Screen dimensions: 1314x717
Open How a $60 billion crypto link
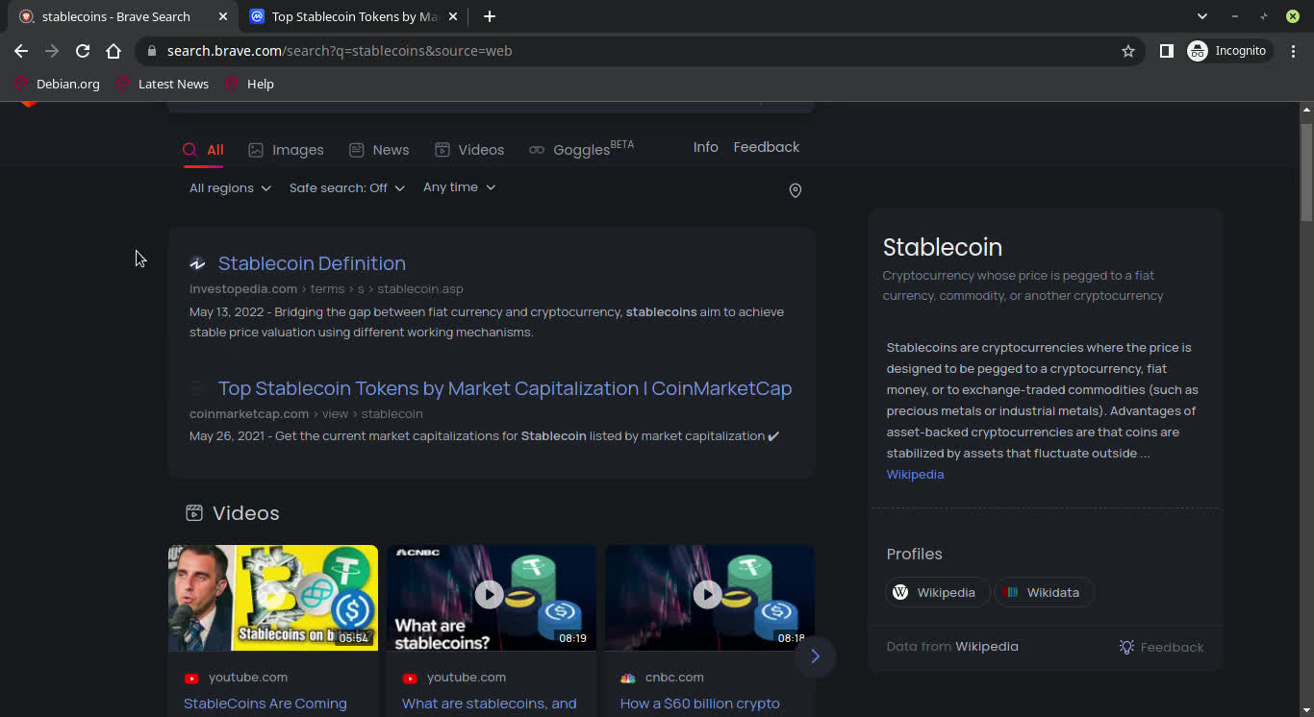click(x=700, y=704)
